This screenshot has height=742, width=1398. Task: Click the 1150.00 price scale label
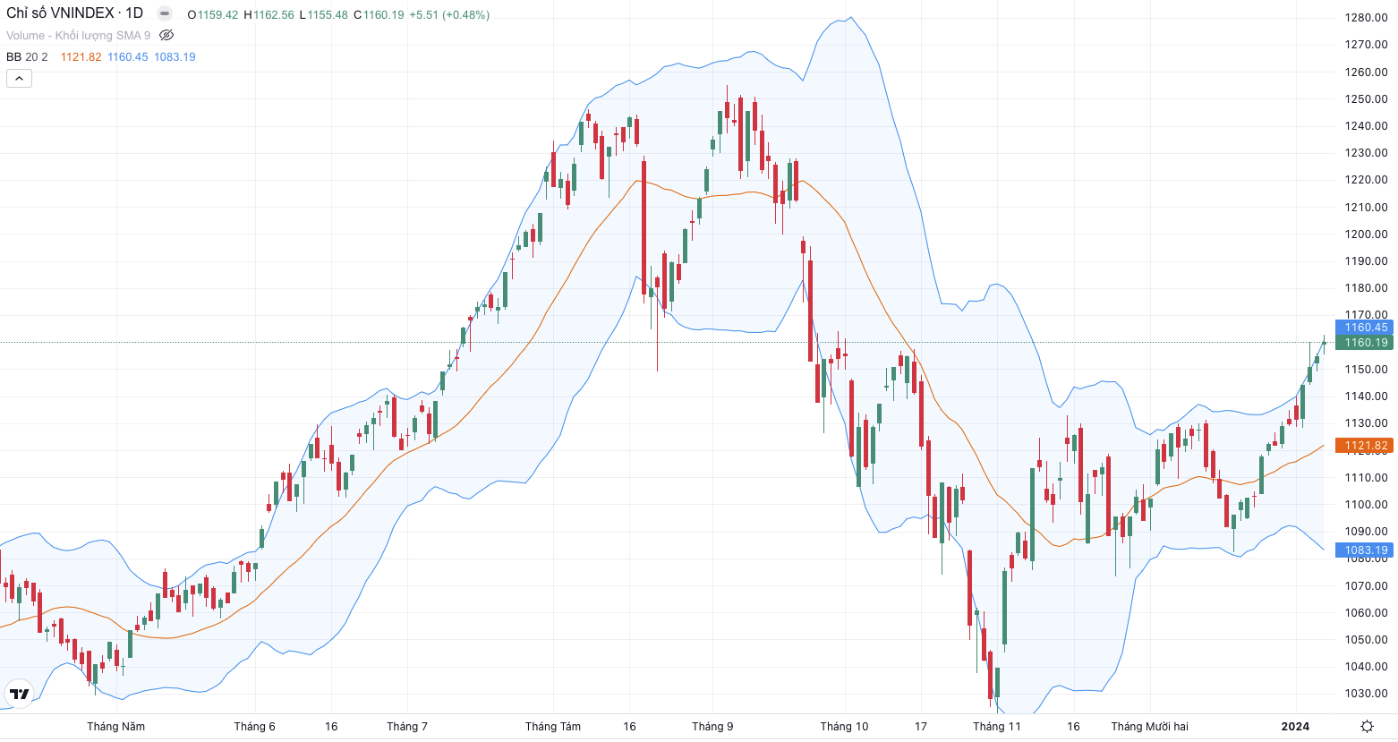click(x=1366, y=370)
